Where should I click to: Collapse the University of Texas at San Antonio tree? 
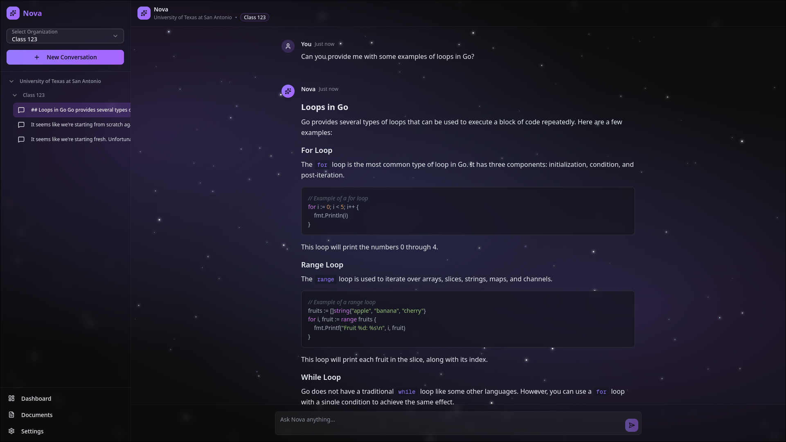click(x=11, y=81)
